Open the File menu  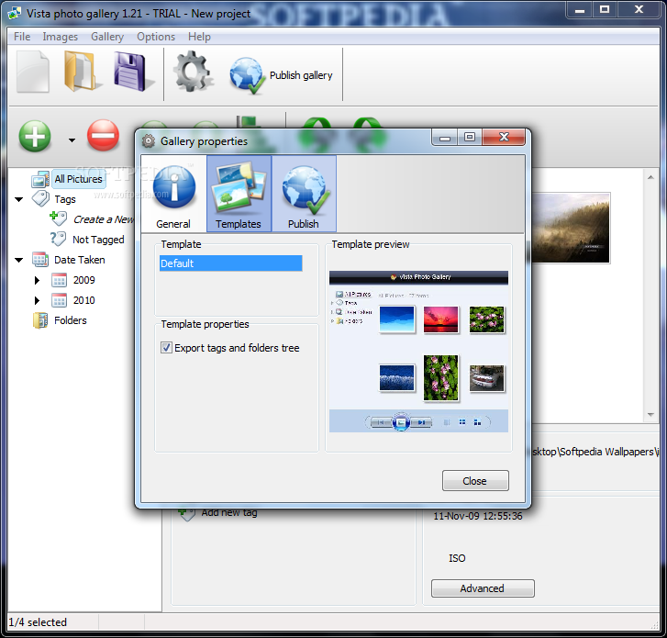click(x=22, y=37)
